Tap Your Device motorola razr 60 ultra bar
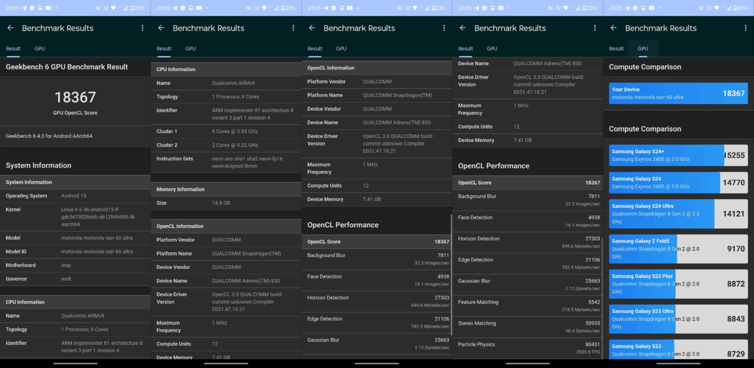This screenshot has width=754, height=368. tap(678, 93)
